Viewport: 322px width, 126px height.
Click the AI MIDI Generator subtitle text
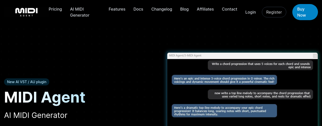click(36, 115)
